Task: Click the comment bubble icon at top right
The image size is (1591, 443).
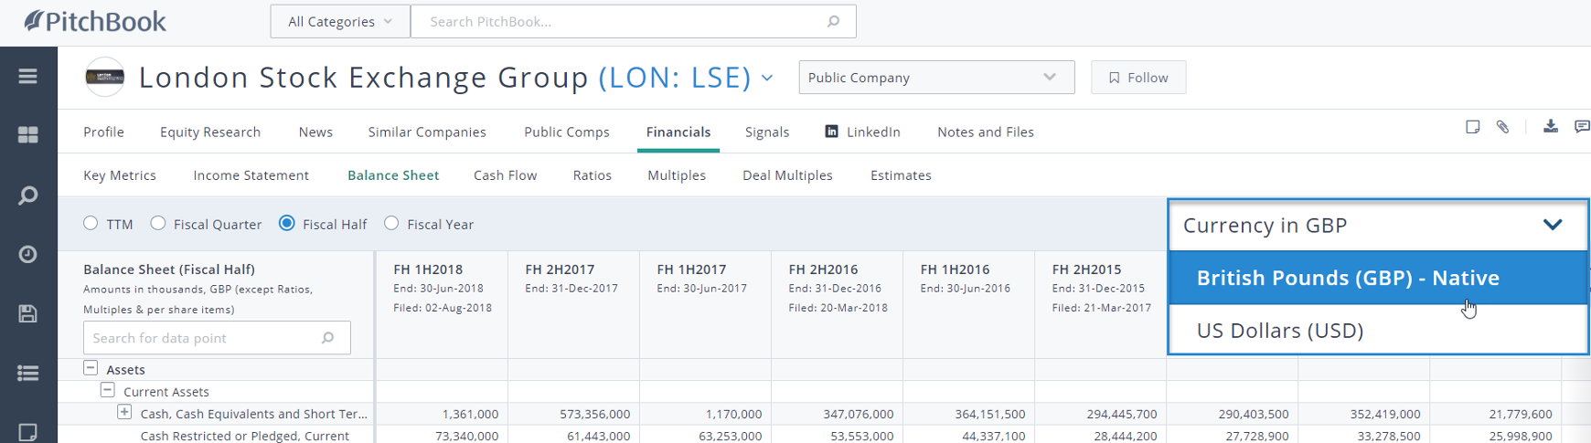Action: tap(1582, 127)
